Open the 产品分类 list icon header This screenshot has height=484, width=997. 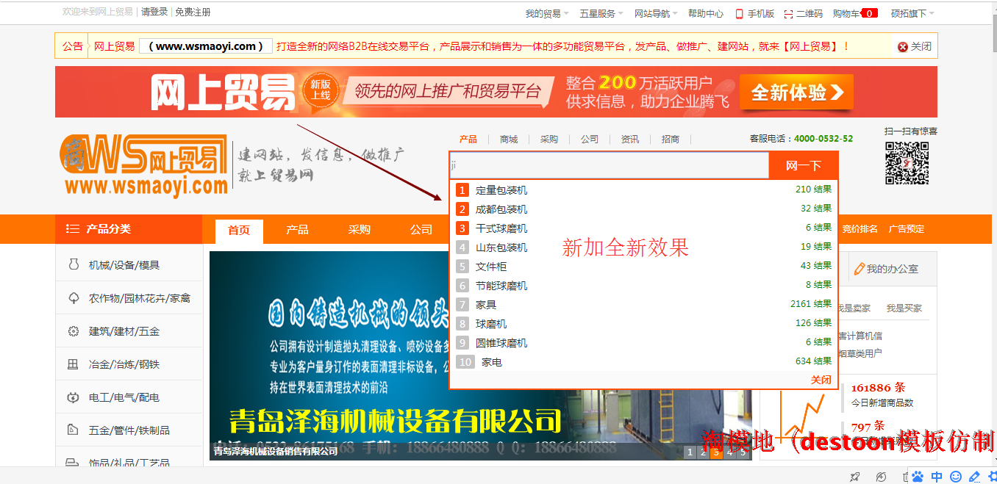73,228
